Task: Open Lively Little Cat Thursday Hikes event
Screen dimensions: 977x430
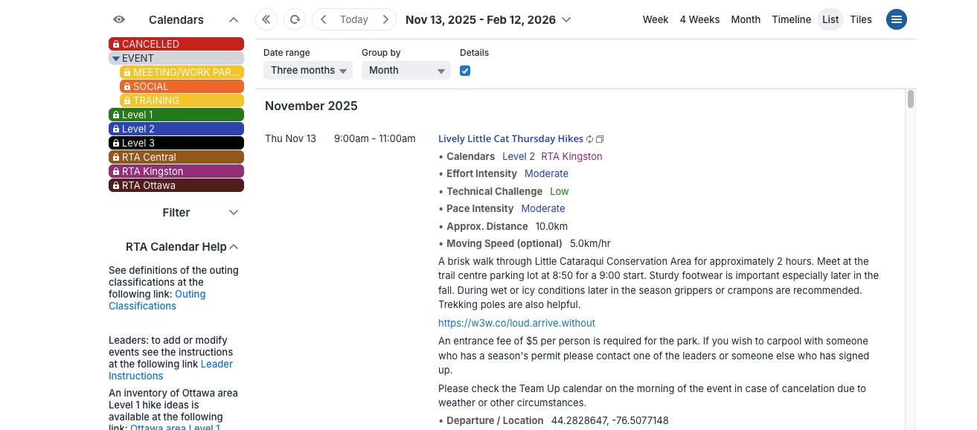Action: [x=510, y=139]
